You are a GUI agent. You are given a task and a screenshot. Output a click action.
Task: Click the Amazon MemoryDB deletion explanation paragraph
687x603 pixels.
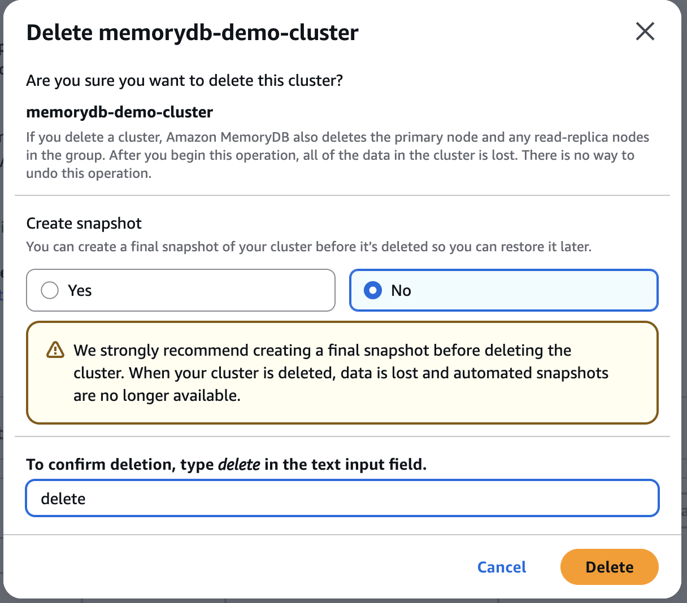(338, 155)
